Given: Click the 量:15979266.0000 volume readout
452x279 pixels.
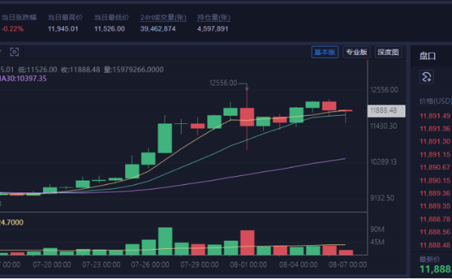Looking at the screenshot, I should click(x=133, y=70).
